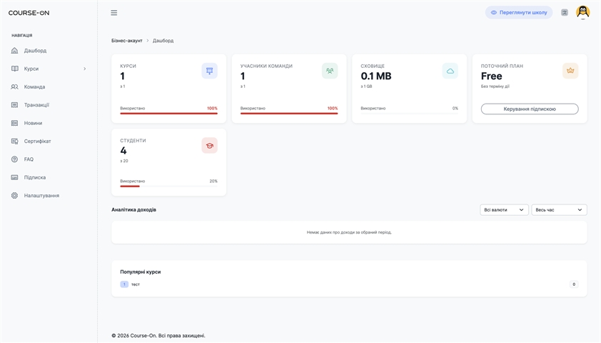The width and height of the screenshot is (601, 343).
Task: Click the Переглянути школу button
Action: tap(519, 13)
